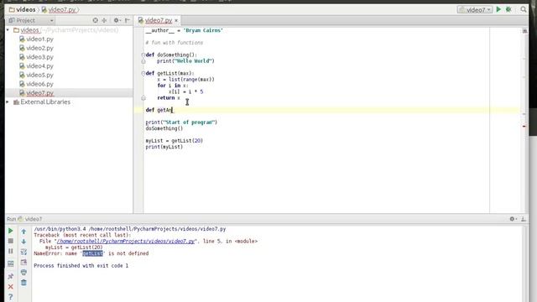
Task: Click the editor vertical scrollbar
Action: (524, 120)
